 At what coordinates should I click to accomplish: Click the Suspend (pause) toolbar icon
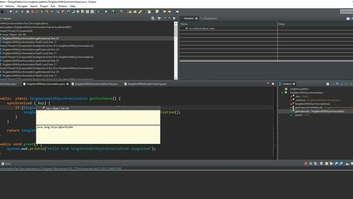pyautogui.click(x=28, y=12)
